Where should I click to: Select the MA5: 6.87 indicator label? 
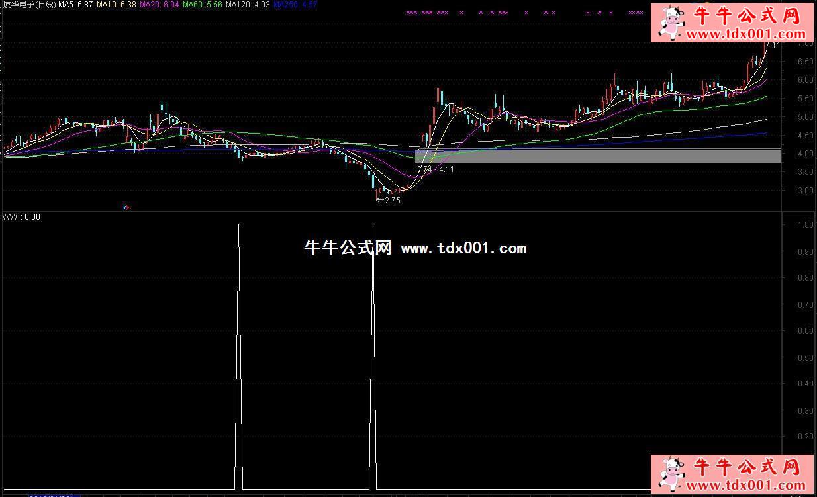pos(75,5)
